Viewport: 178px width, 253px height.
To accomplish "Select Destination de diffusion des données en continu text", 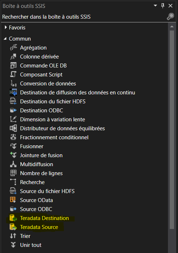I will (x=78, y=93).
